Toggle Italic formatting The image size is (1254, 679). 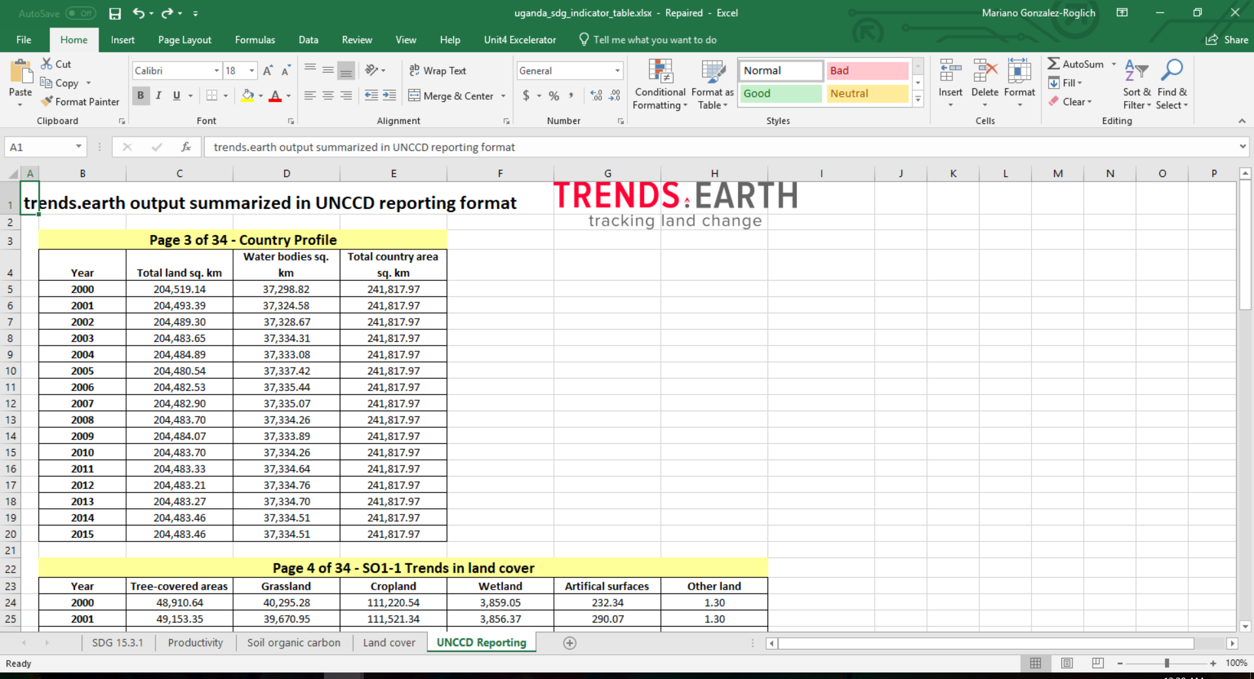pos(158,95)
